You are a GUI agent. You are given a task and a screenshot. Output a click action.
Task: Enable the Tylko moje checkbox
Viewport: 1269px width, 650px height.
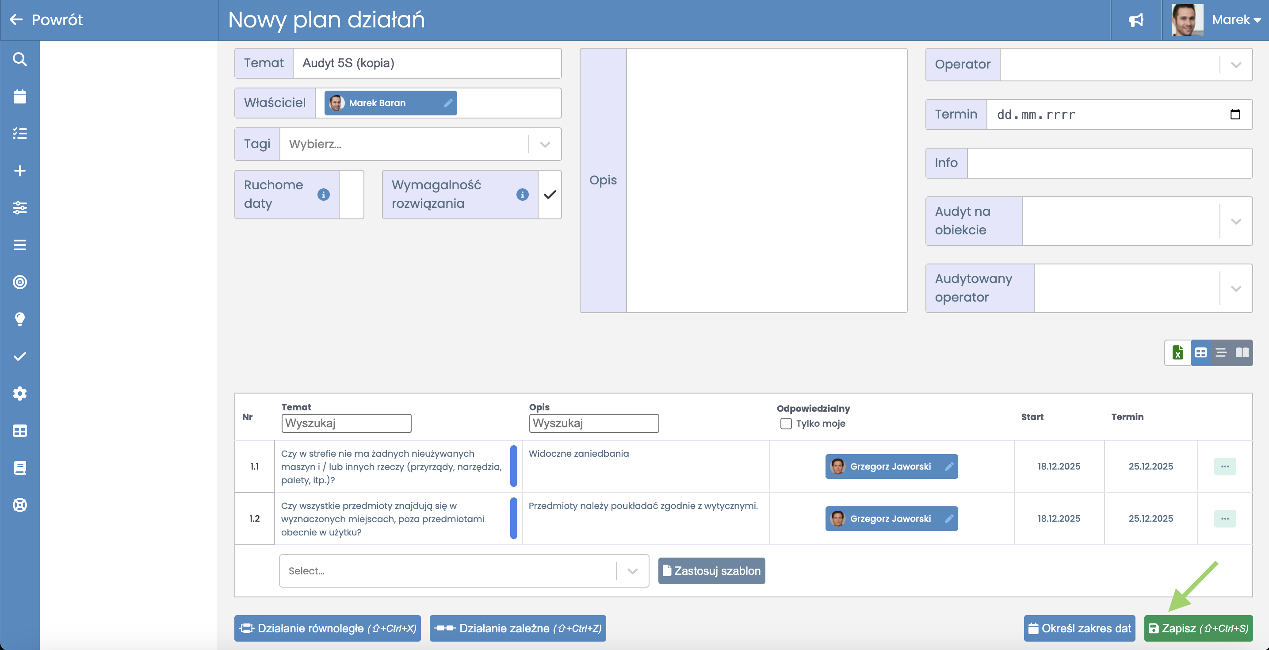click(x=786, y=423)
